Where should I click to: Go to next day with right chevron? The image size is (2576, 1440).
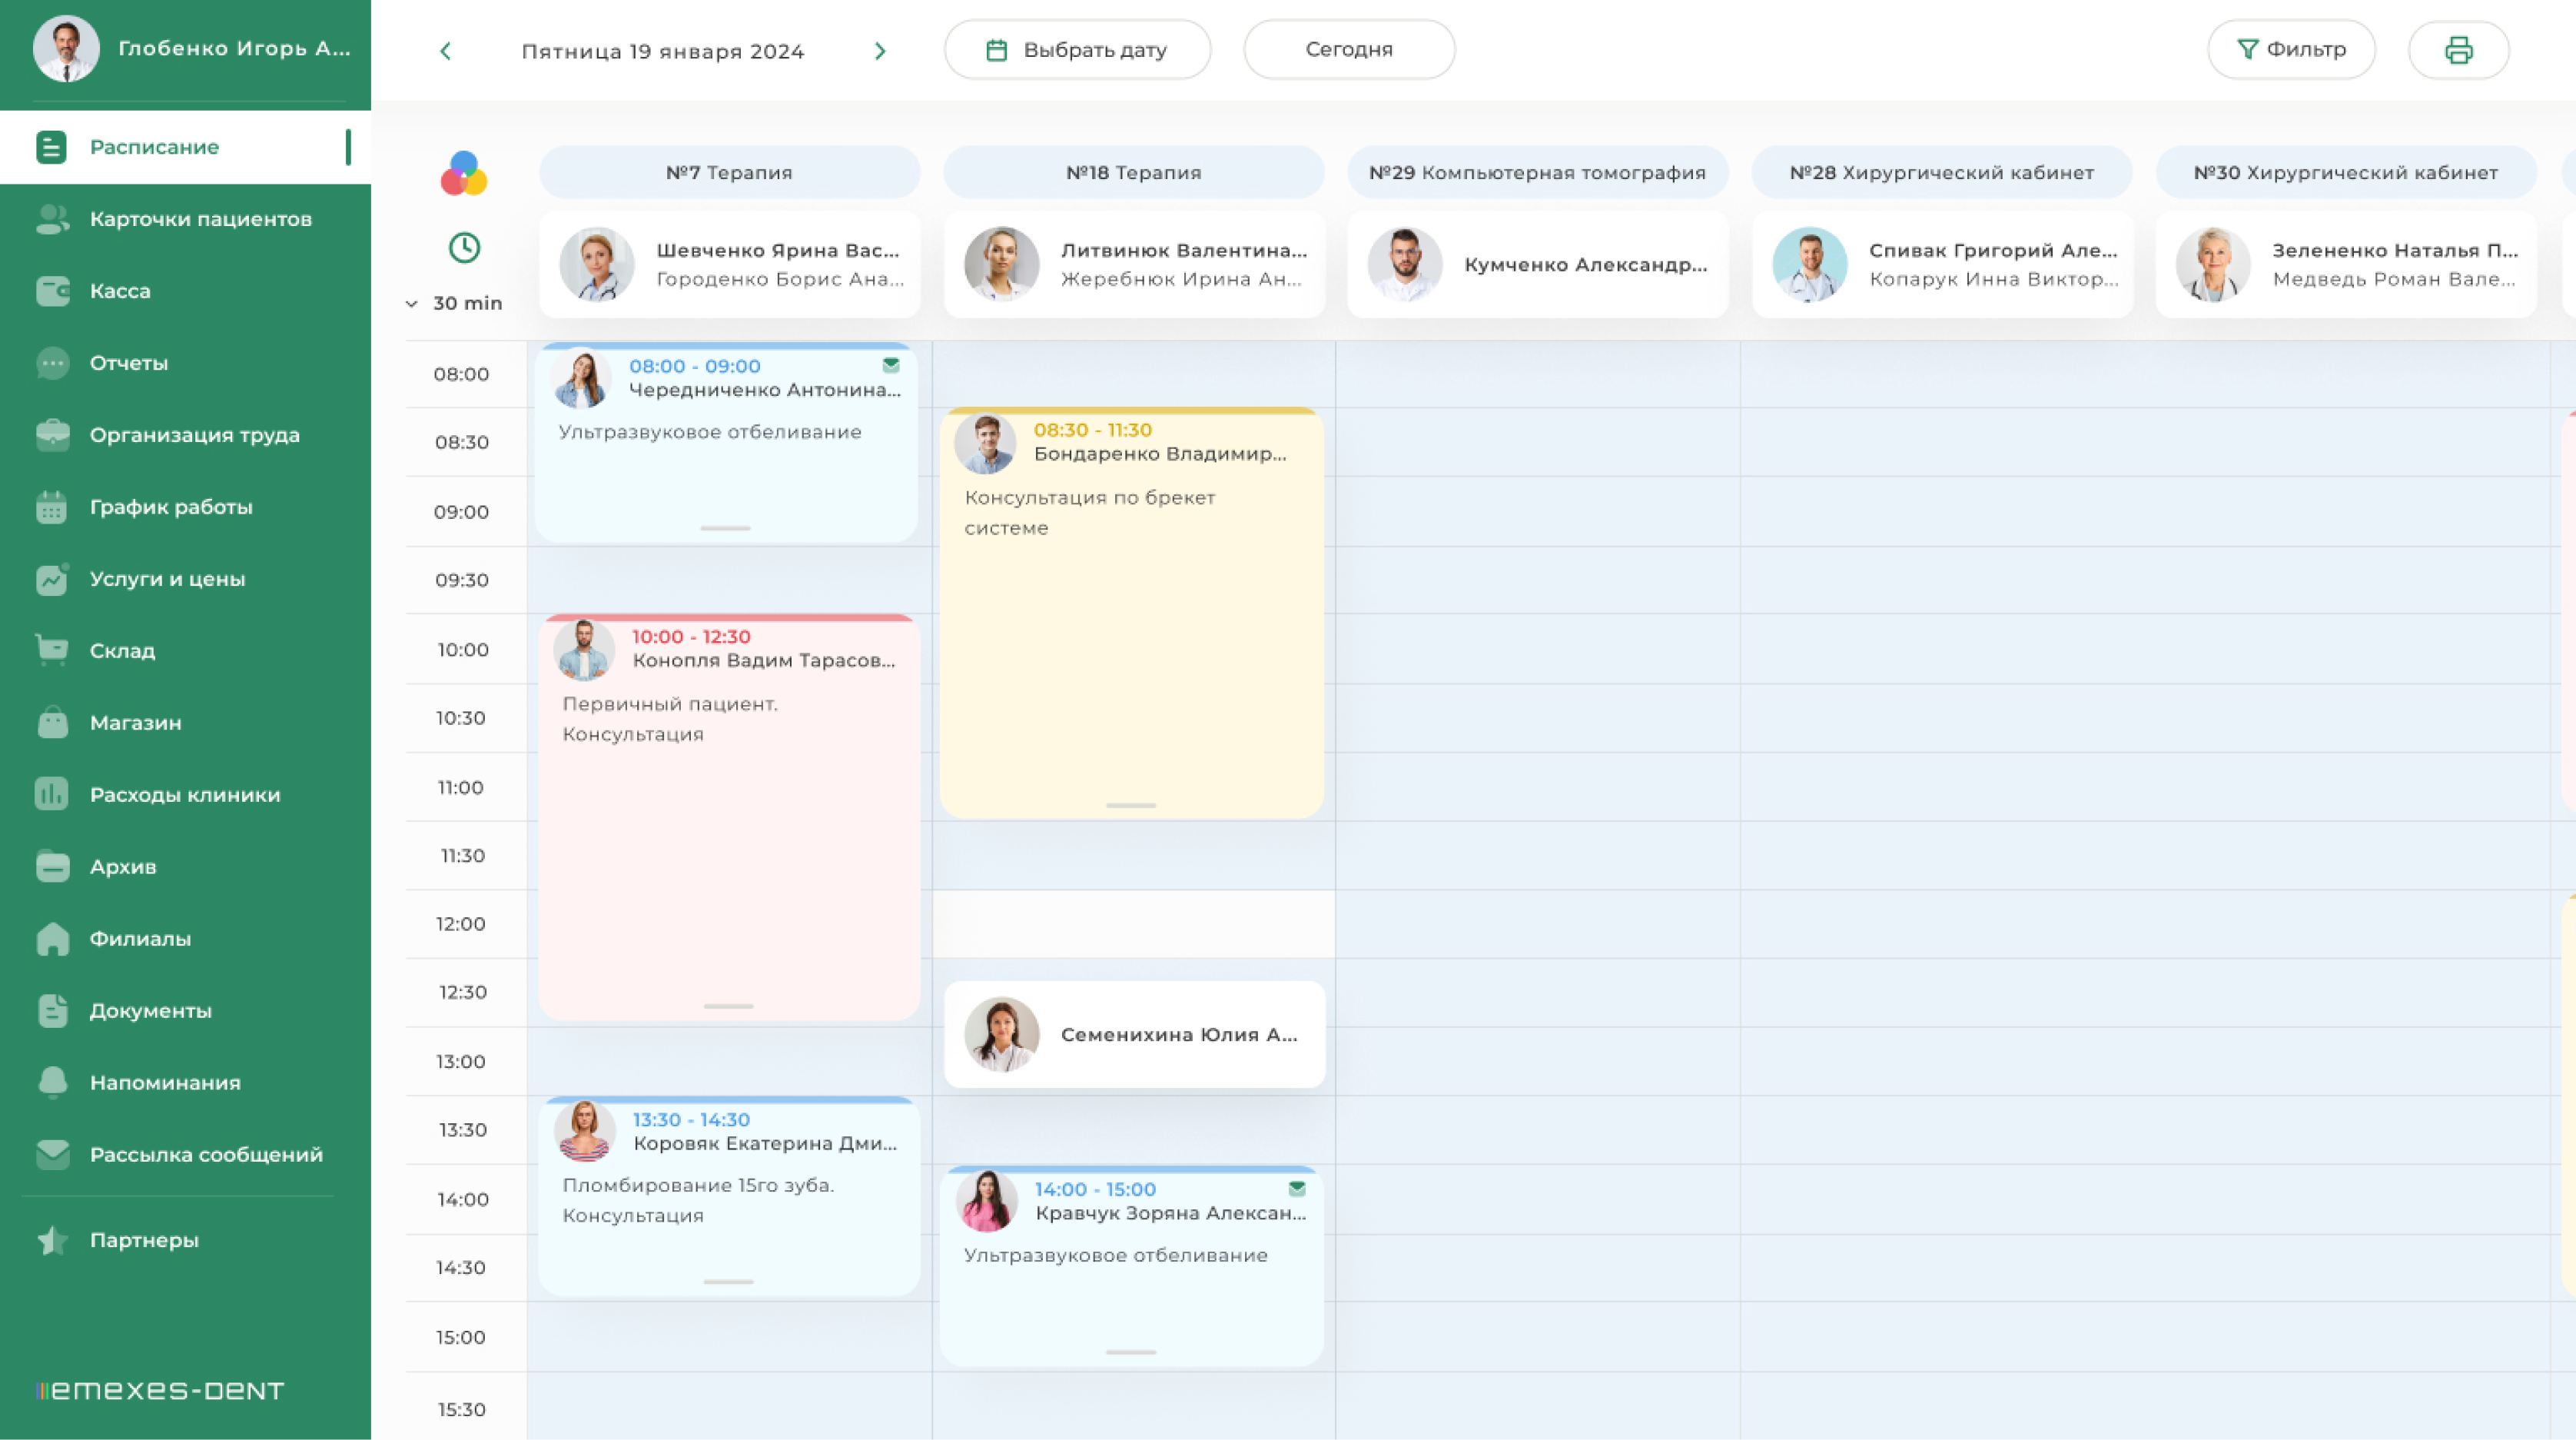pyautogui.click(x=880, y=51)
